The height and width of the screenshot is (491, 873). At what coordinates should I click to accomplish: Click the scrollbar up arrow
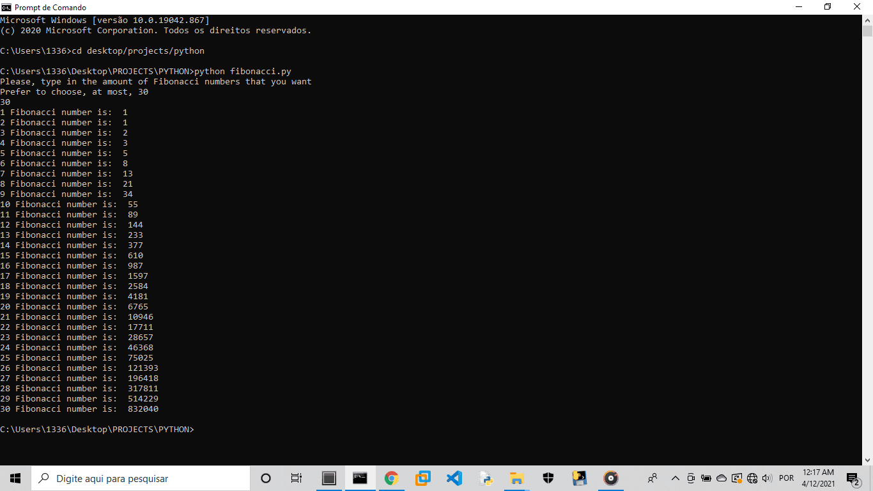click(867, 20)
